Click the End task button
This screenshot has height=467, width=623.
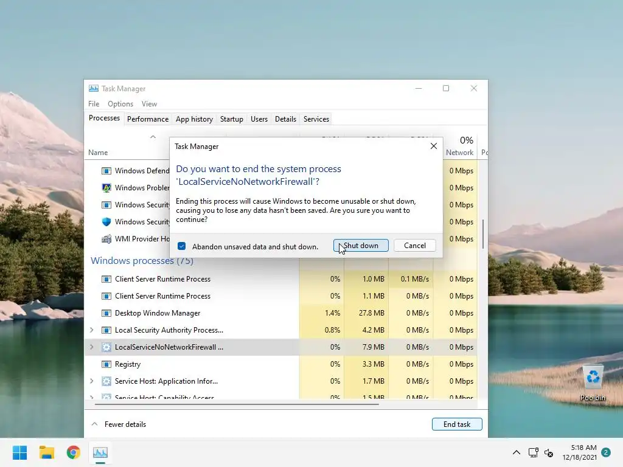tap(457, 424)
